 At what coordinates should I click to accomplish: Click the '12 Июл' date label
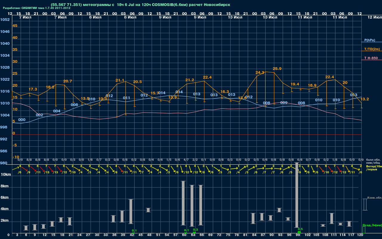pos(374,18)
